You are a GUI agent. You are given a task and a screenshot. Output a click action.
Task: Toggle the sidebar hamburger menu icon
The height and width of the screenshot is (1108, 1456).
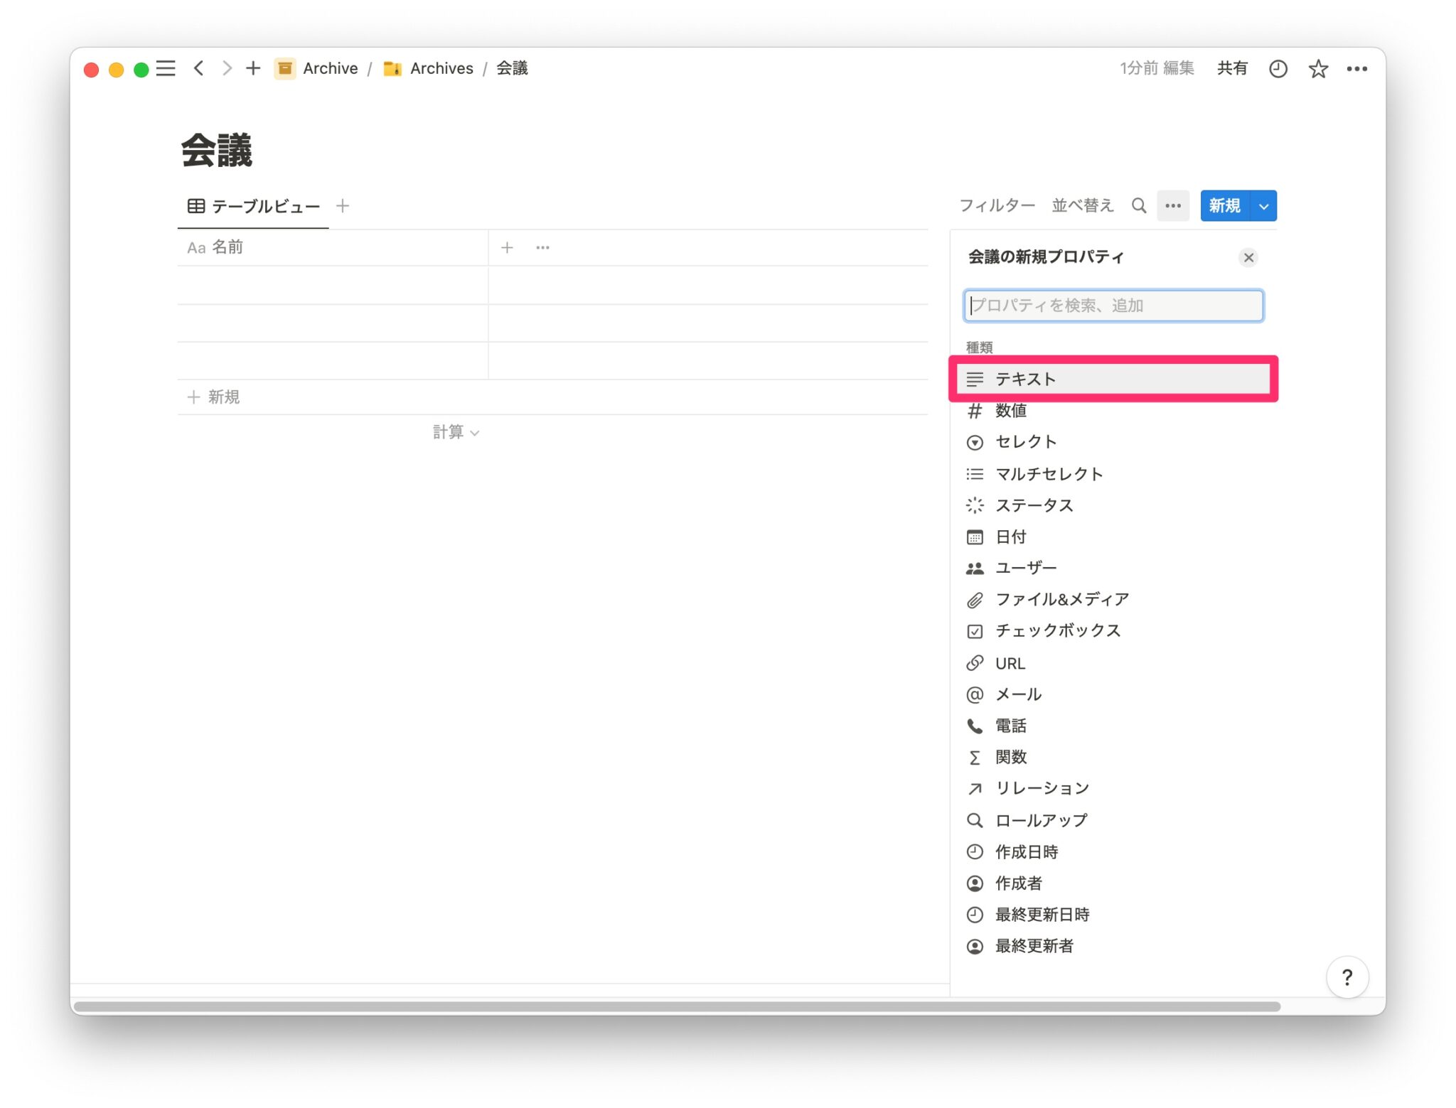(x=166, y=69)
